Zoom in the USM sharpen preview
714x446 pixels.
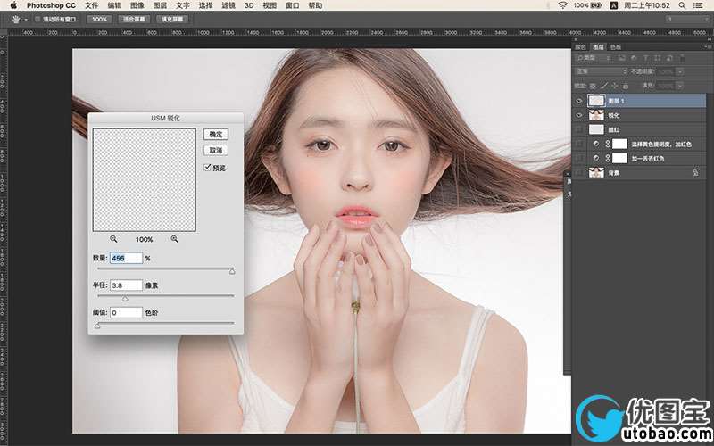174,239
